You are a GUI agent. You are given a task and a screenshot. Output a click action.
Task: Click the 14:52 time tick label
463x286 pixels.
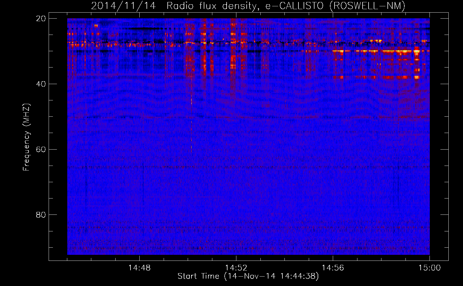(236, 268)
